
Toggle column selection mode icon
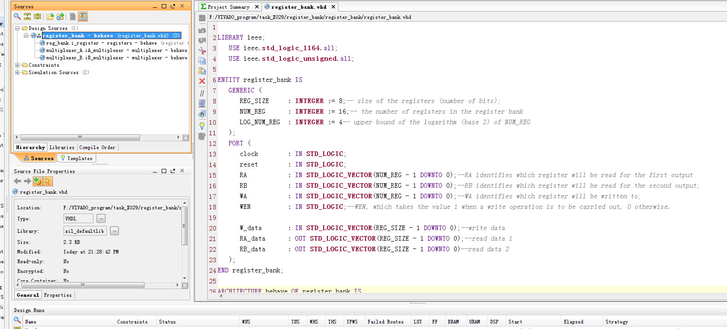pos(202,104)
